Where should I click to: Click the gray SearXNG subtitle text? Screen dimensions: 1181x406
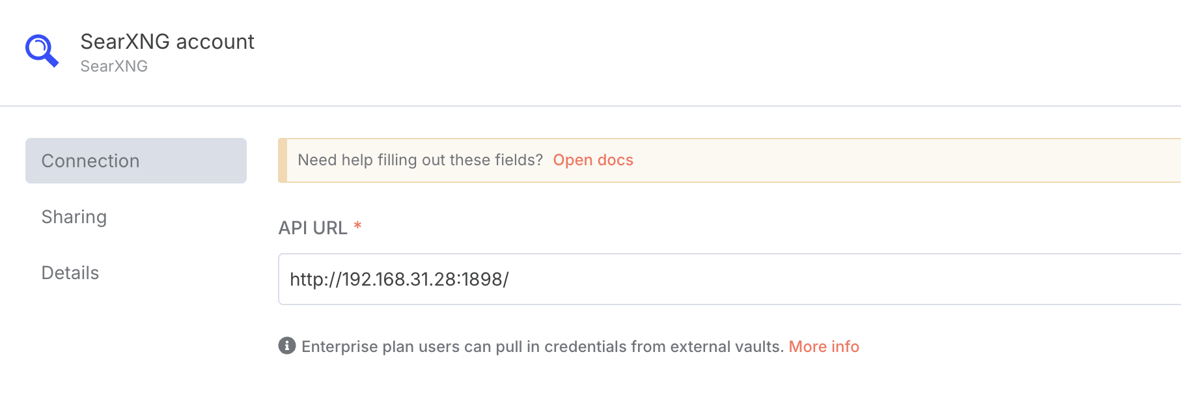click(114, 66)
